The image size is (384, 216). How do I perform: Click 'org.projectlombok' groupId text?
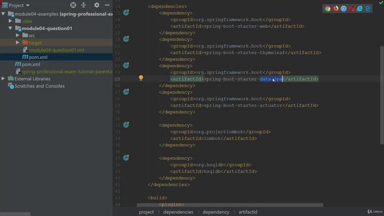(x=219, y=132)
